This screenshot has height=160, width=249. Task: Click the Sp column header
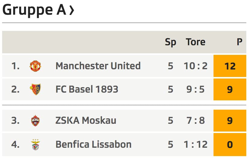coord(171,42)
